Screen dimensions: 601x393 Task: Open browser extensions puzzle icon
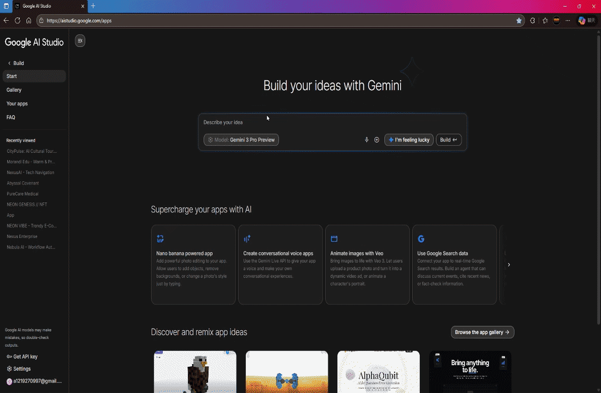[x=532, y=21]
